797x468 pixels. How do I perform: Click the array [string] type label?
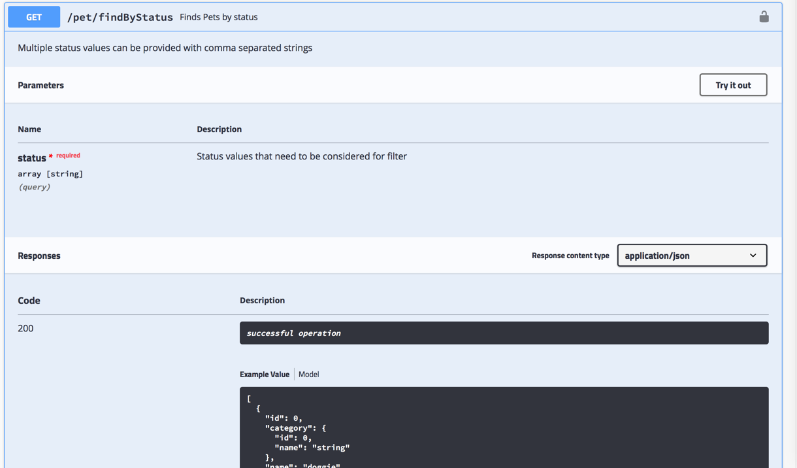tap(50, 174)
